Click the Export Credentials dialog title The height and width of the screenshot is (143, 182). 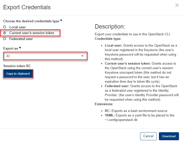27,7
